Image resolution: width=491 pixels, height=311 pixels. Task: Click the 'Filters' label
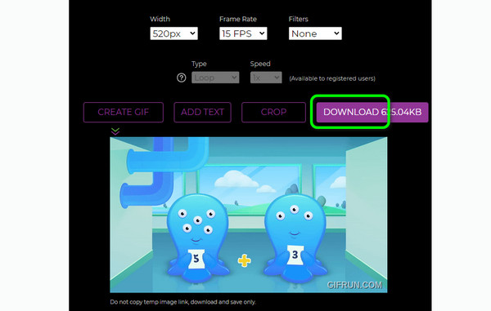pyautogui.click(x=299, y=19)
